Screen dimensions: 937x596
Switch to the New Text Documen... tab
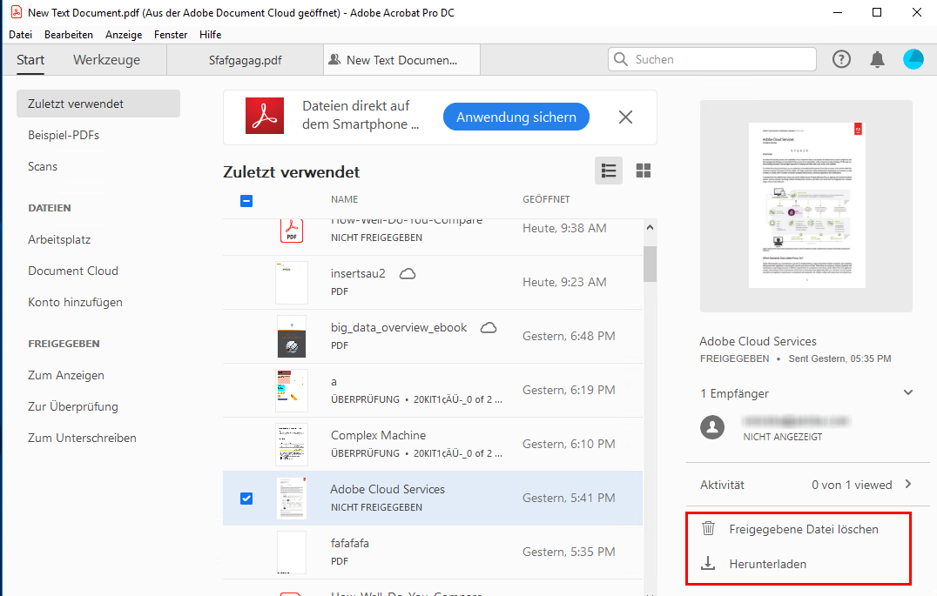(x=401, y=60)
